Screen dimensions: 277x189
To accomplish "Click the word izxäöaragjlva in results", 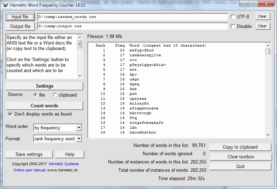I will (145, 55).
